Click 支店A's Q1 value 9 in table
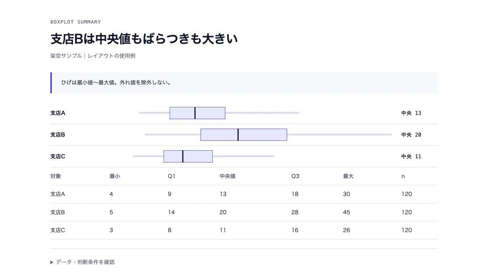The width and height of the screenshot is (488, 274). pos(170,194)
